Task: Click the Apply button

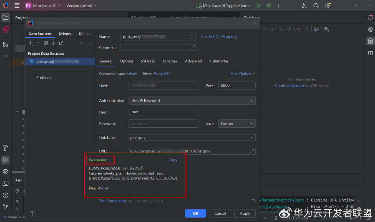Action: point(245,213)
